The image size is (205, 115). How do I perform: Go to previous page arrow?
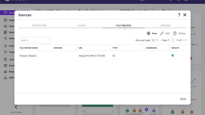pos(168,40)
